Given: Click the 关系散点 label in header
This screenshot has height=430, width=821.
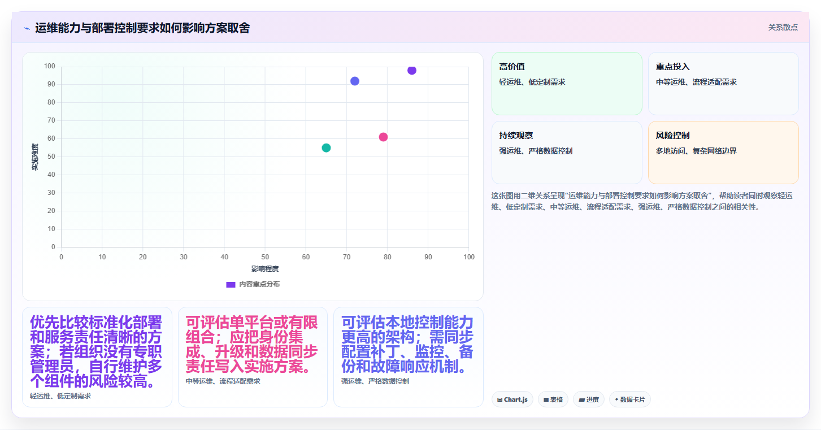Looking at the screenshot, I should click(783, 27).
